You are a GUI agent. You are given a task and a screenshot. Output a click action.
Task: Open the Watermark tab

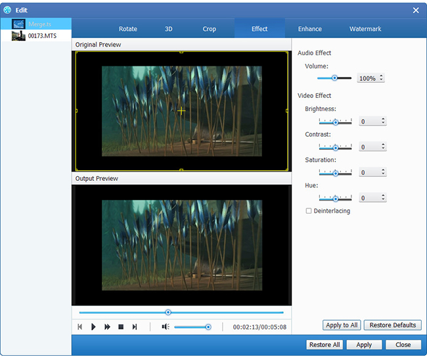(365, 29)
